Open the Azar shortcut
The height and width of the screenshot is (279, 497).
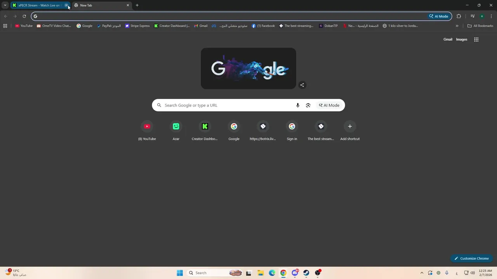click(x=176, y=131)
